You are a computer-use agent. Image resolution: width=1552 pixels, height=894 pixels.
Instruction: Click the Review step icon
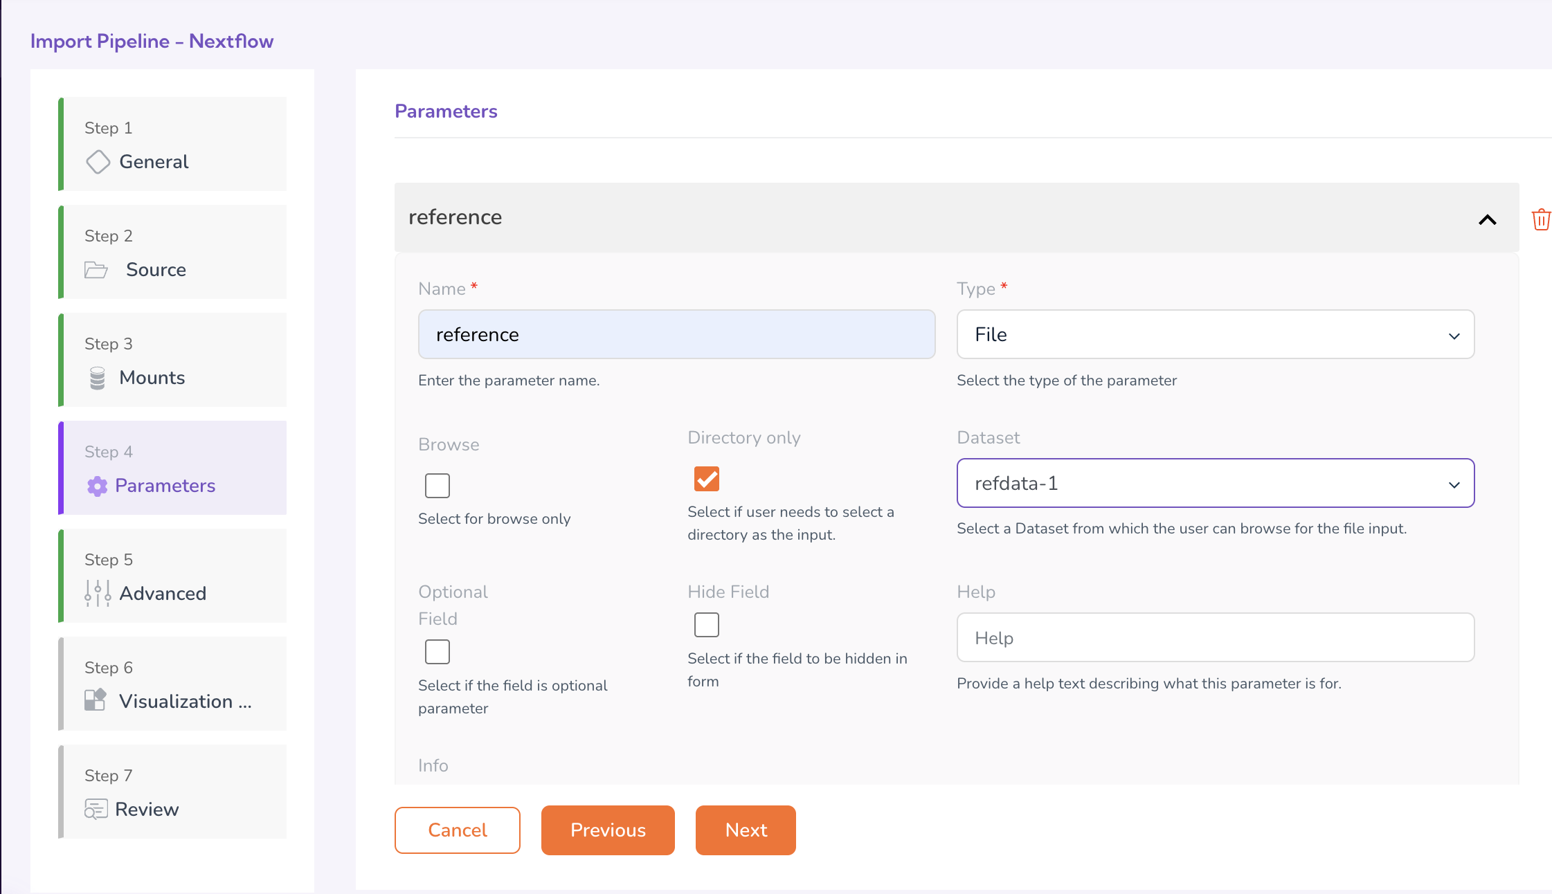pos(96,809)
